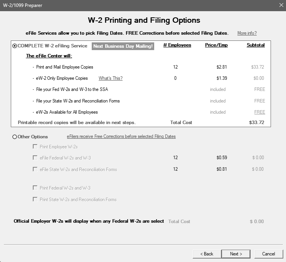
Task: Click the underlined FREE eW-2s link
Action: pyautogui.click(x=259, y=112)
